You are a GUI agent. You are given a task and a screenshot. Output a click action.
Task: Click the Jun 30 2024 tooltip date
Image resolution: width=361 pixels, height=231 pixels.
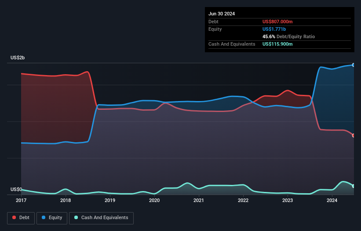coord(222,14)
